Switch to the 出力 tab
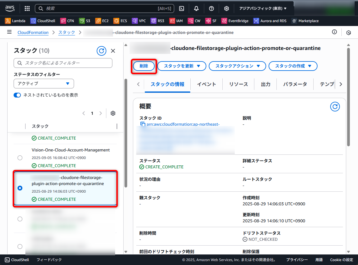 point(266,84)
